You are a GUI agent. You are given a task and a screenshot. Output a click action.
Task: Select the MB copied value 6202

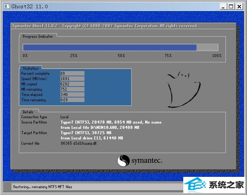[x=72, y=84]
